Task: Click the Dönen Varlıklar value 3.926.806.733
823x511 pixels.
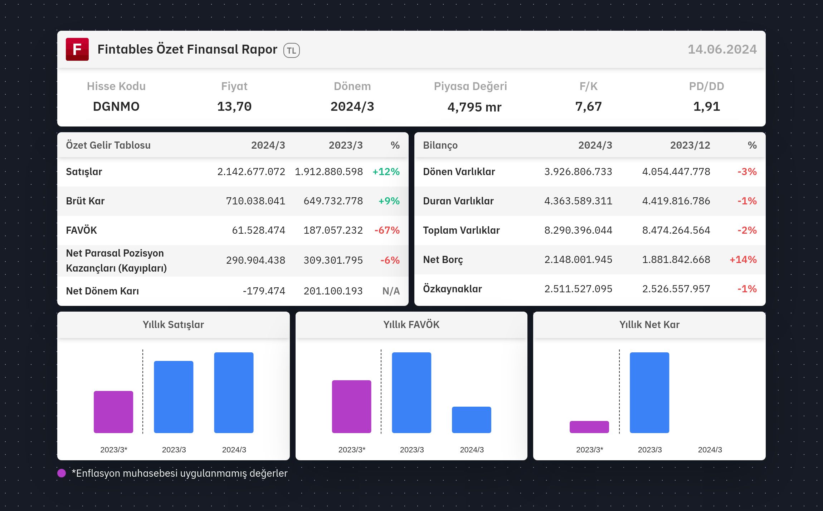Action: [578, 172]
